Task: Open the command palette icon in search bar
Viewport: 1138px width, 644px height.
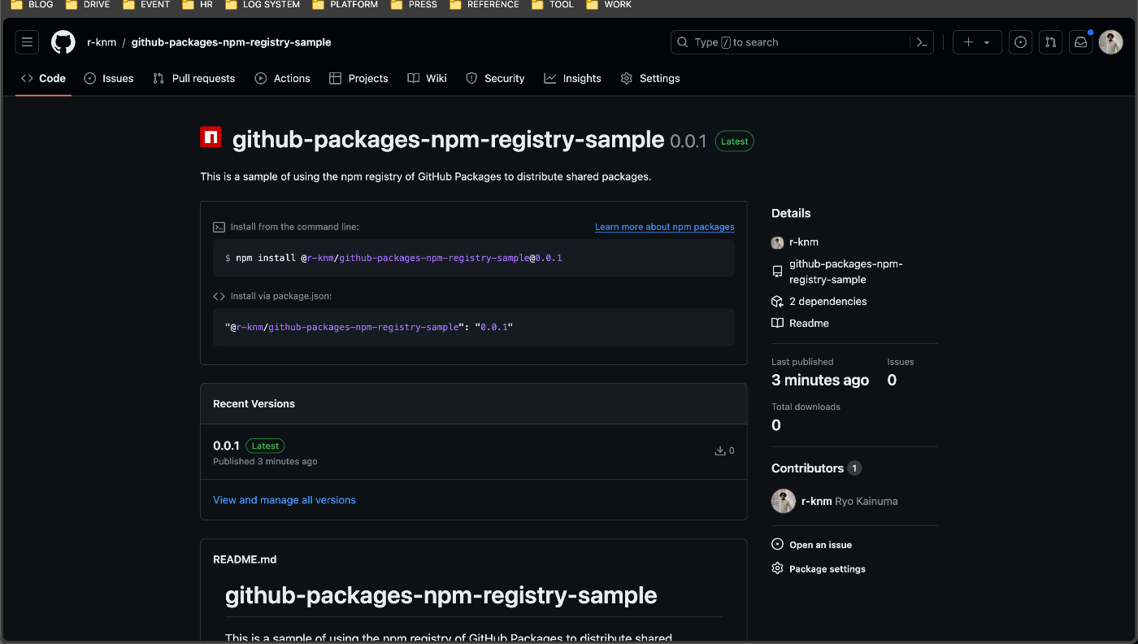Action: (922, 42)
